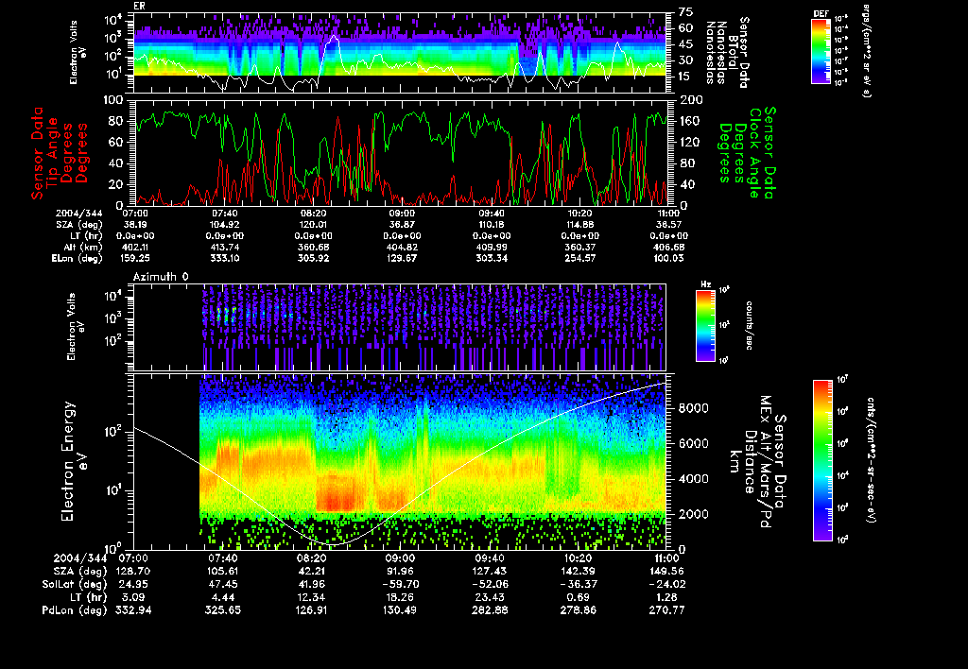Image resolution: width=968 pixels, height=669 pixels.
Task: Select SZA value 128.70
Action: point(132,572)
